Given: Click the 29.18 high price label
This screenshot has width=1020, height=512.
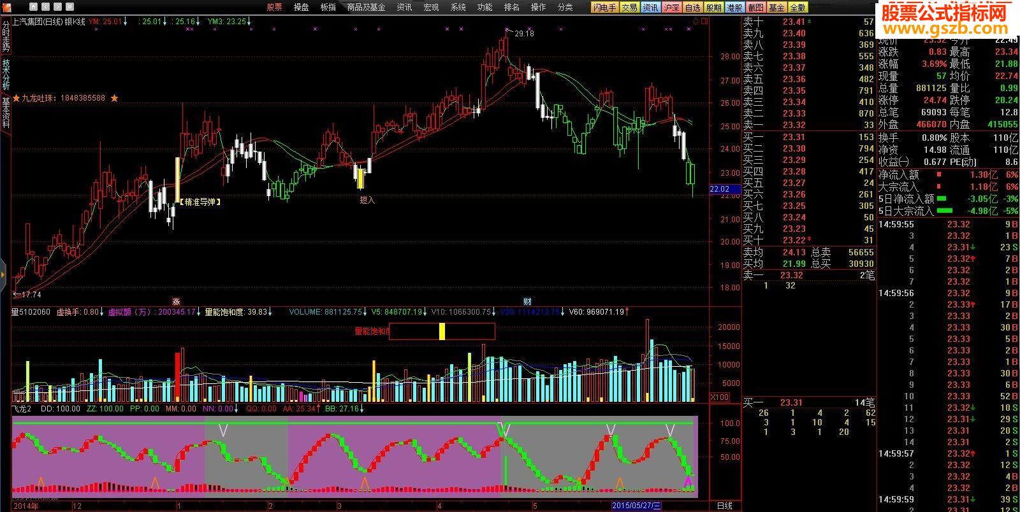Looking at the screenshot, I should 524,33.
